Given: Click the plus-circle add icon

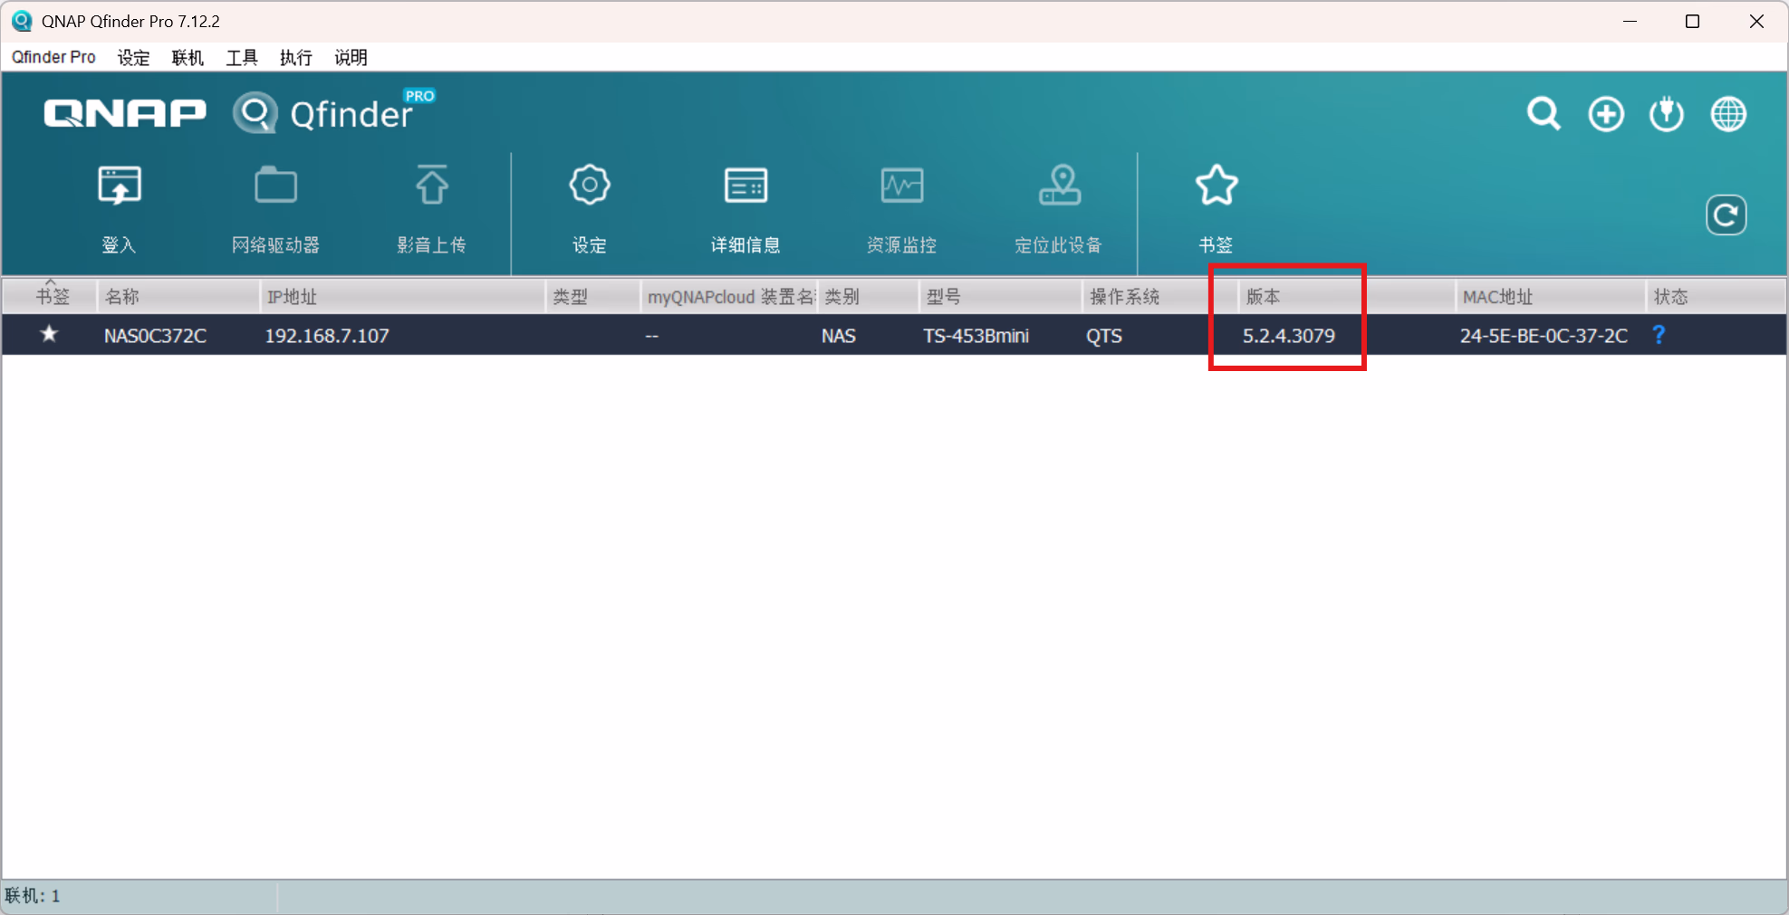Looking at the screenshot, I should pos(1606,114).
